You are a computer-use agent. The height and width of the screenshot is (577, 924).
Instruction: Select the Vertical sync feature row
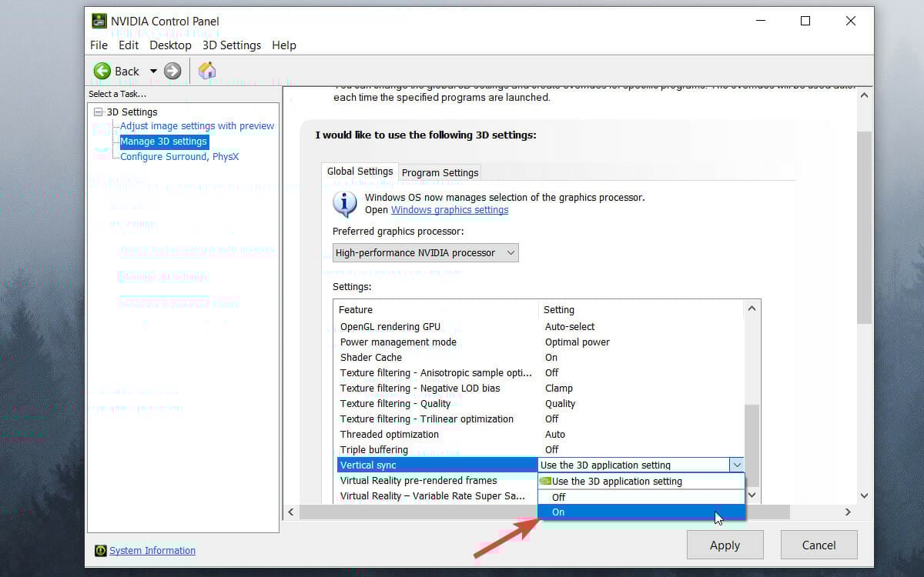pos(437,465)
